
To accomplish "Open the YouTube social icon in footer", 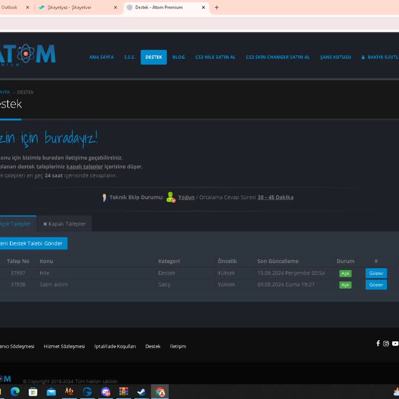I will [x=395, y=343].
